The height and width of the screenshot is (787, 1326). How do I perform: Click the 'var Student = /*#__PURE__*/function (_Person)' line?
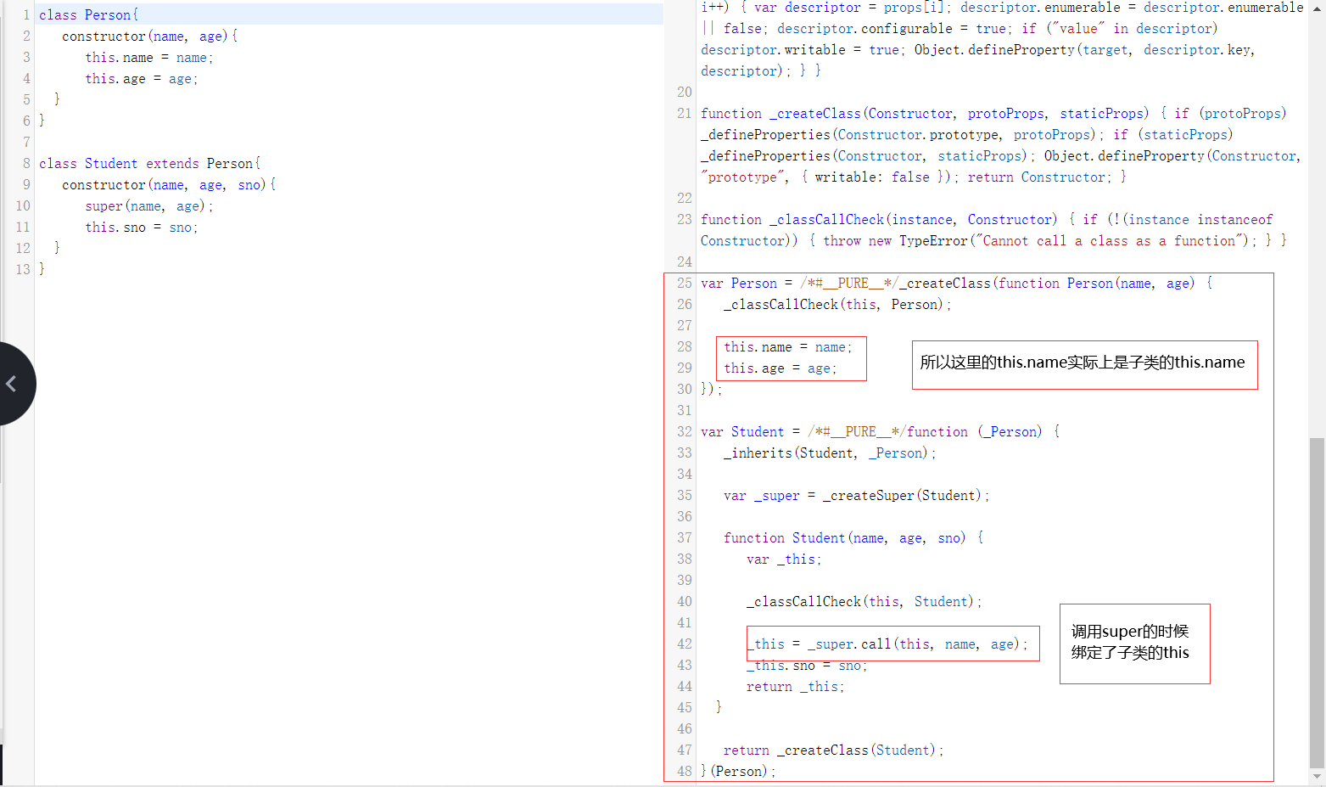881,431
